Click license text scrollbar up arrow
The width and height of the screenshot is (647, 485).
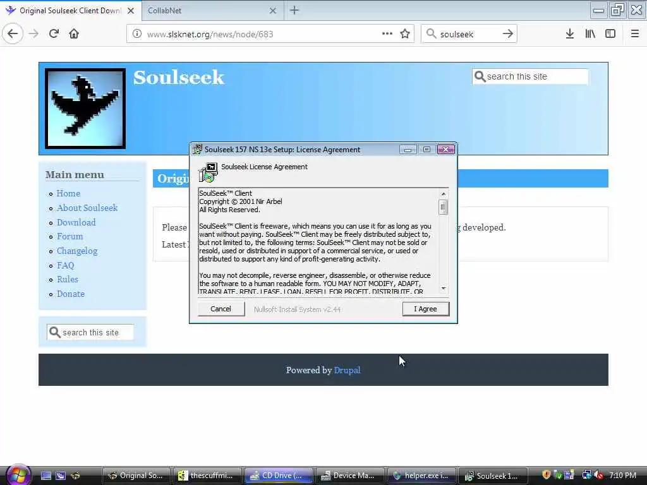[443, 194]
